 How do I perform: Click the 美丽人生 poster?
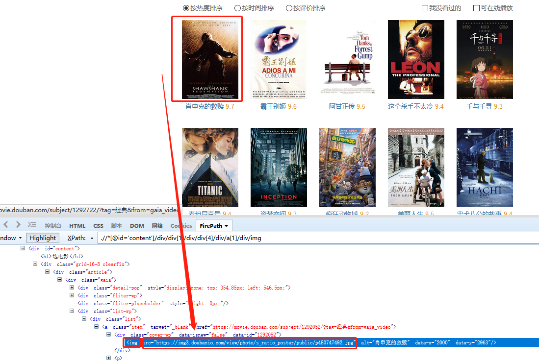point(416,167)
